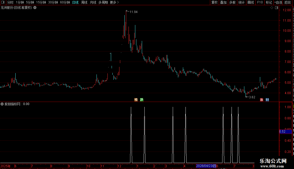This screenshot has width=294, height=169.
Task: Click the red 涨 badge icon
Action: [x=261, y=100]
